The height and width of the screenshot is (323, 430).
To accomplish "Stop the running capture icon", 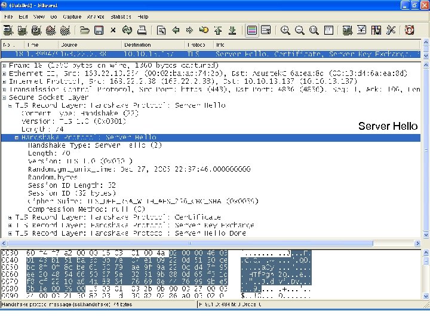I will click(51, 30).
